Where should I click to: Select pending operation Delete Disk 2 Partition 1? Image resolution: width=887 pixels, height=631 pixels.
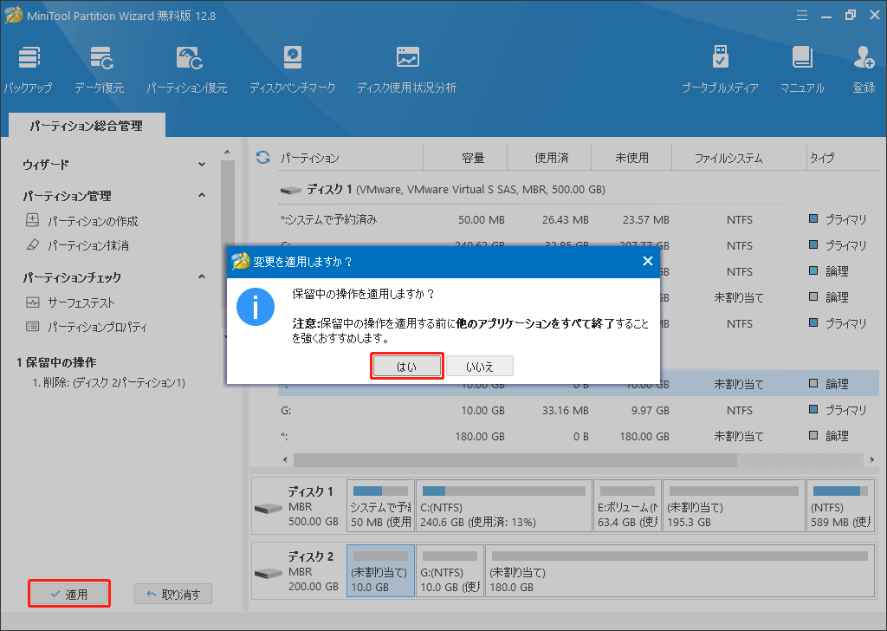108,382
